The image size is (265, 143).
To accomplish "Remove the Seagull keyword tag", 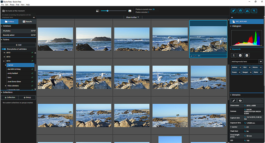I will pyautogui.click(x=251, y=72).
